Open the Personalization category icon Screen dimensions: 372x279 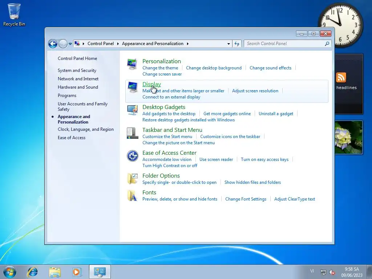click(x=132, y=64)
